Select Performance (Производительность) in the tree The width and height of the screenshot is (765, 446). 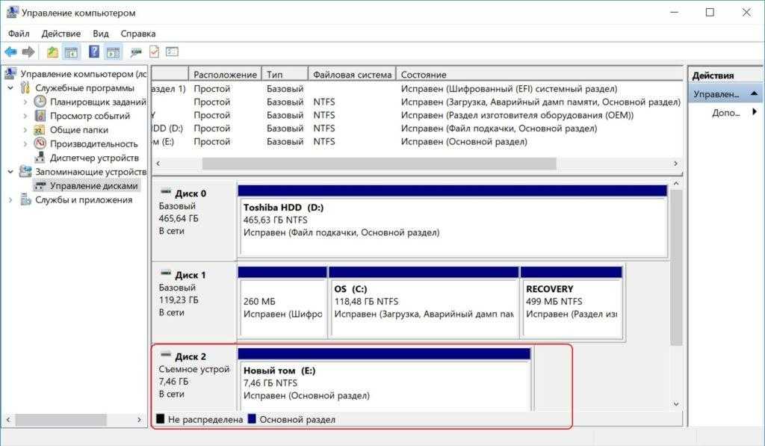(93, 143)
